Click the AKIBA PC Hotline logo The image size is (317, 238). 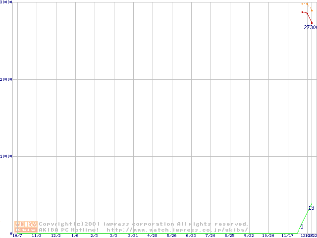pyautogui.click(x=26, y=227)
